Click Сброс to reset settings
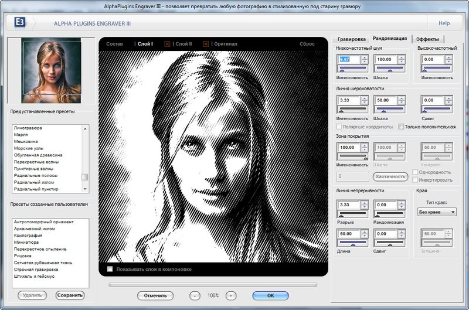This screenshot has height=310, width=469. (x=307, y=44)
